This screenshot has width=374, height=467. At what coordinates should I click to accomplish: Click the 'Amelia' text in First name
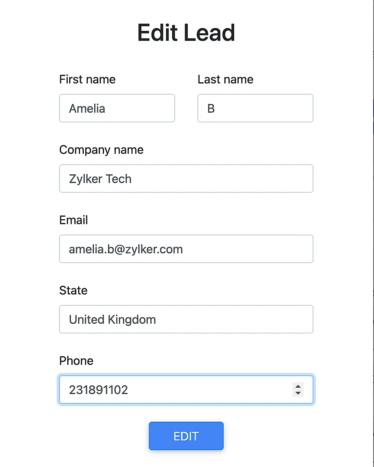[x=87, y=109]
